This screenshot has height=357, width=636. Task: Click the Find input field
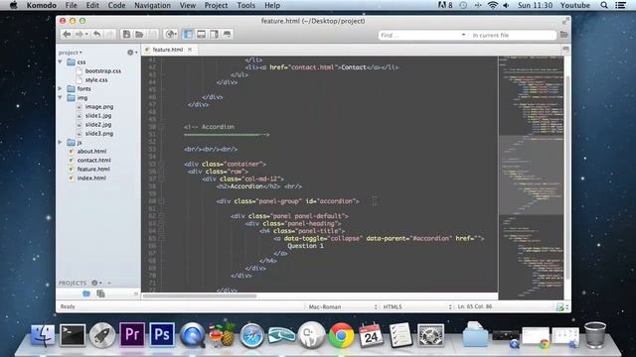click(x=419, y=36)
